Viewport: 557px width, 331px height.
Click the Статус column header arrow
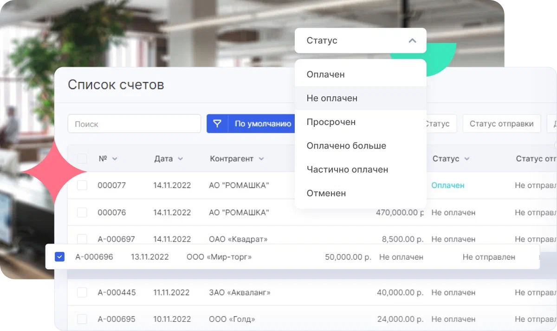467,159
